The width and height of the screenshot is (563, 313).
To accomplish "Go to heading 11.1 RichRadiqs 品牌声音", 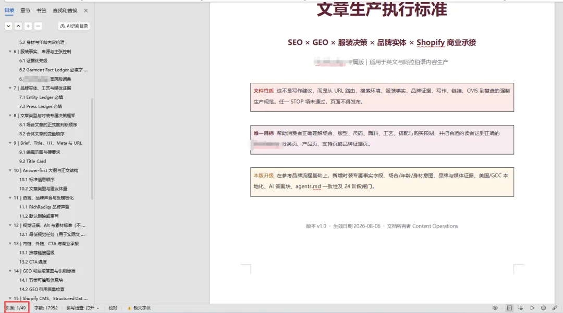I will [44, 207].
